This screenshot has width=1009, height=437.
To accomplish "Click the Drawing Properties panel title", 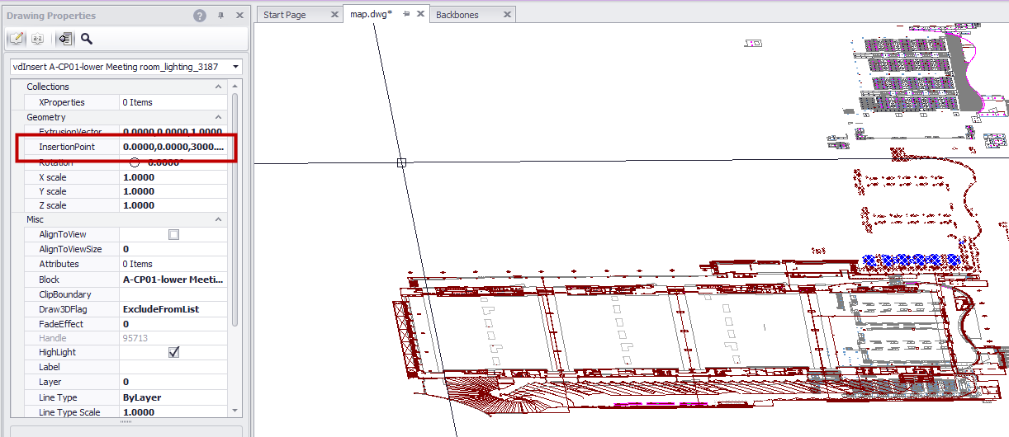I will click(51, 16).
